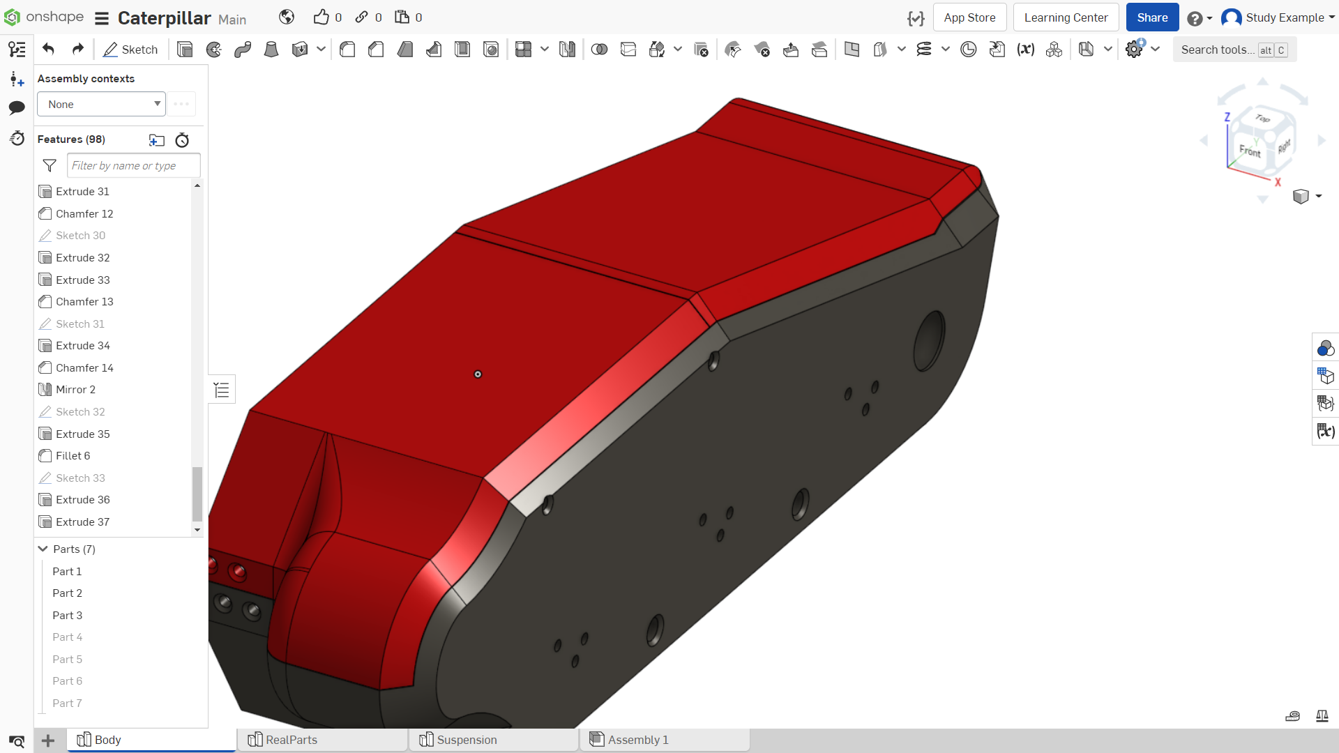The width and height of the screenshot is (1339, 753).
Task: Open the App Store
Action: 969,17
